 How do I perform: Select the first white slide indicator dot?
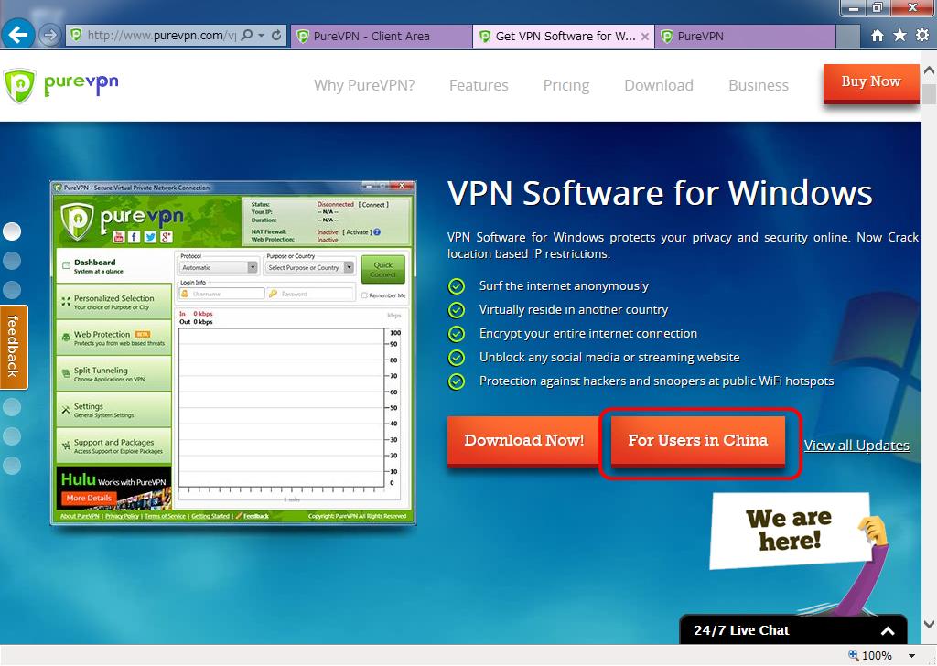(12, 231)
